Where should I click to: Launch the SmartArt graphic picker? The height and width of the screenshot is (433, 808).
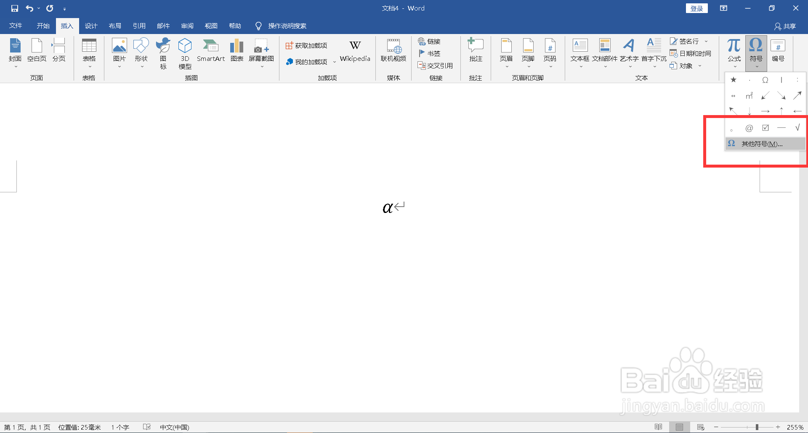click(211, 50)
